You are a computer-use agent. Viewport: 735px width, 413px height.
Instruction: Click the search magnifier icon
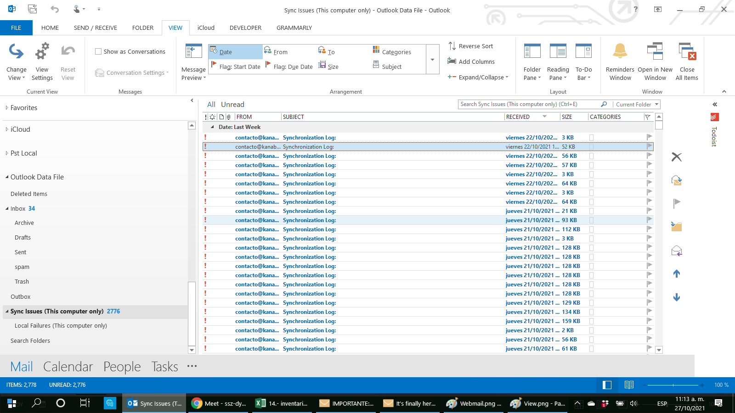(x=604, y=104)
